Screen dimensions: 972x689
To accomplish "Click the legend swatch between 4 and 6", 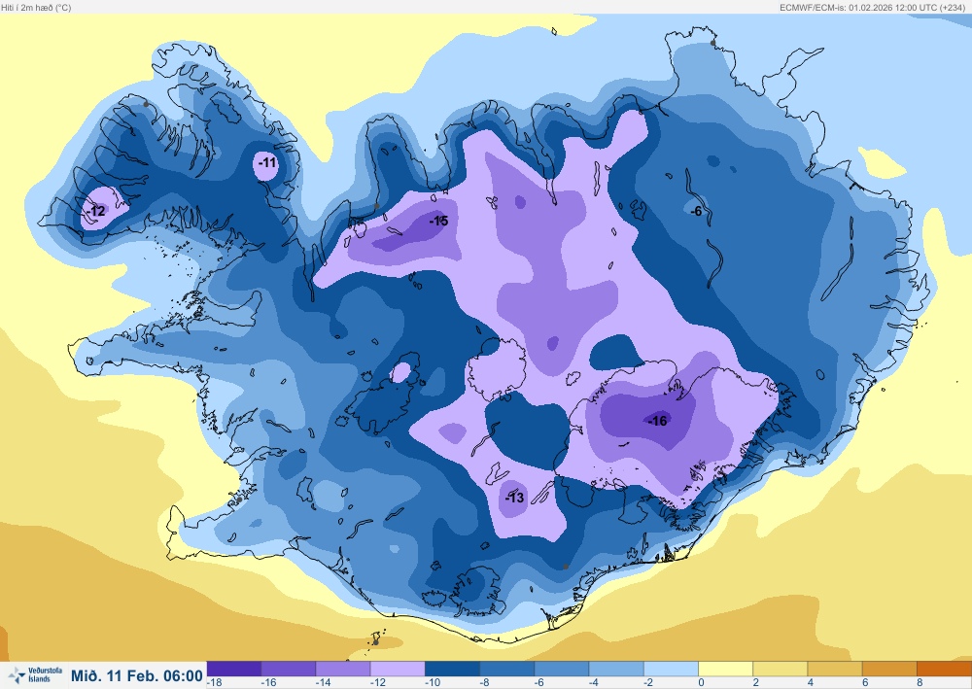I will click(x=834, y=669).
